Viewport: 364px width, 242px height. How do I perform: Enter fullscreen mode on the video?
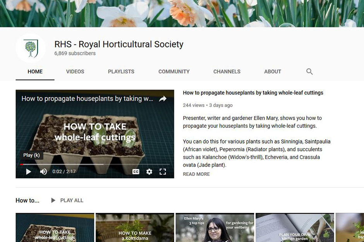163,171
